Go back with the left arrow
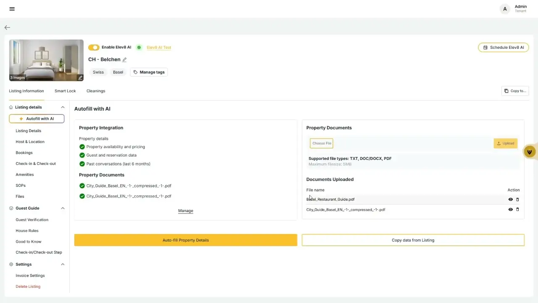Image resolution: width=538 pixels, height=303 pixels. (x=7, y=27)
